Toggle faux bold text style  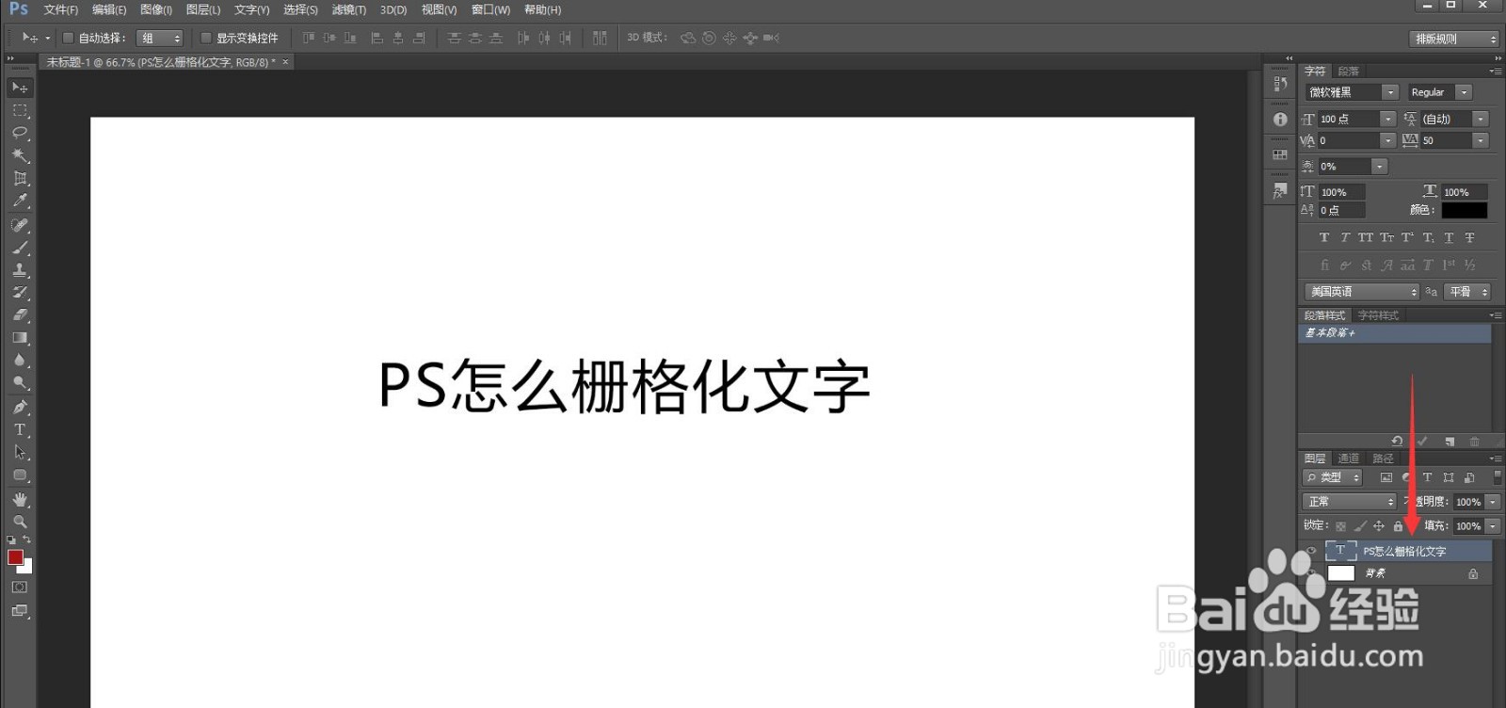tap(1324, 238)
